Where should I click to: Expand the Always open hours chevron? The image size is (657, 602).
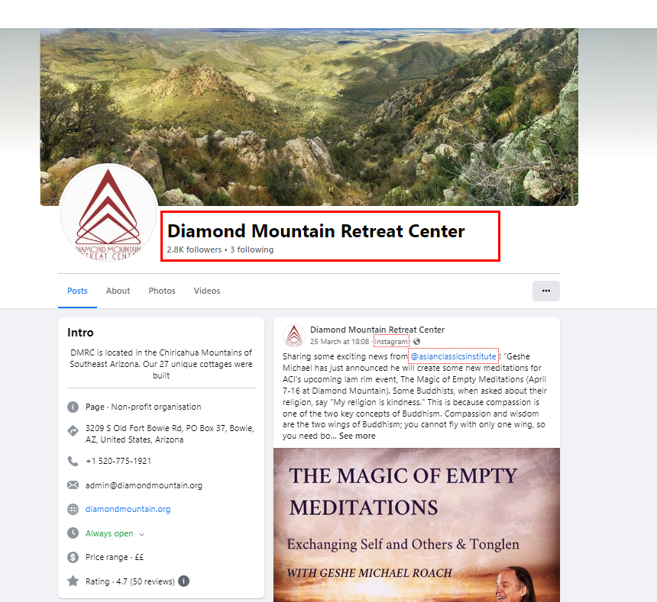[141, 534]
